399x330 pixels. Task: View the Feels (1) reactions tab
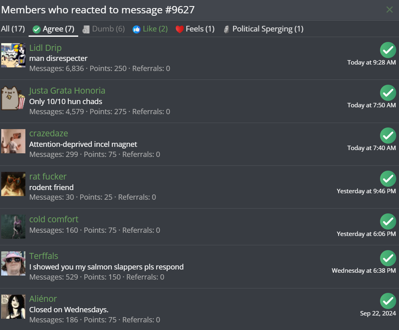[195, 29]
